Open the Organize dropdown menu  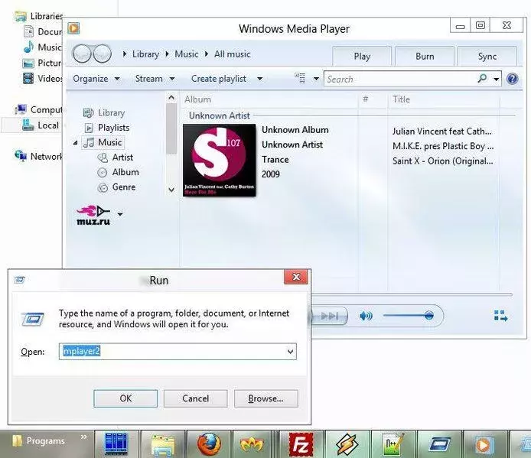tap(96, 79)
